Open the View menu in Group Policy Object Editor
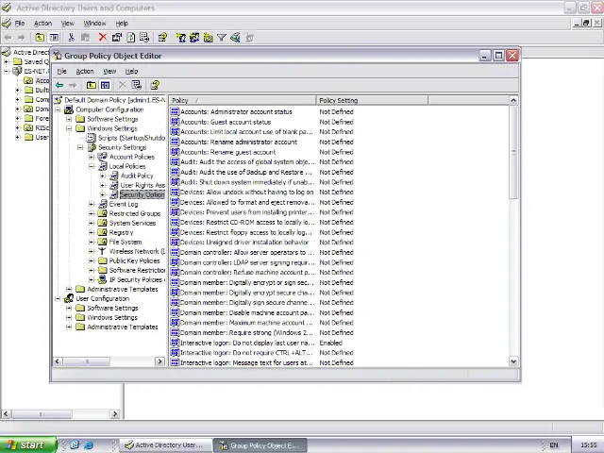The image size is (604, 453). point(109,72)
